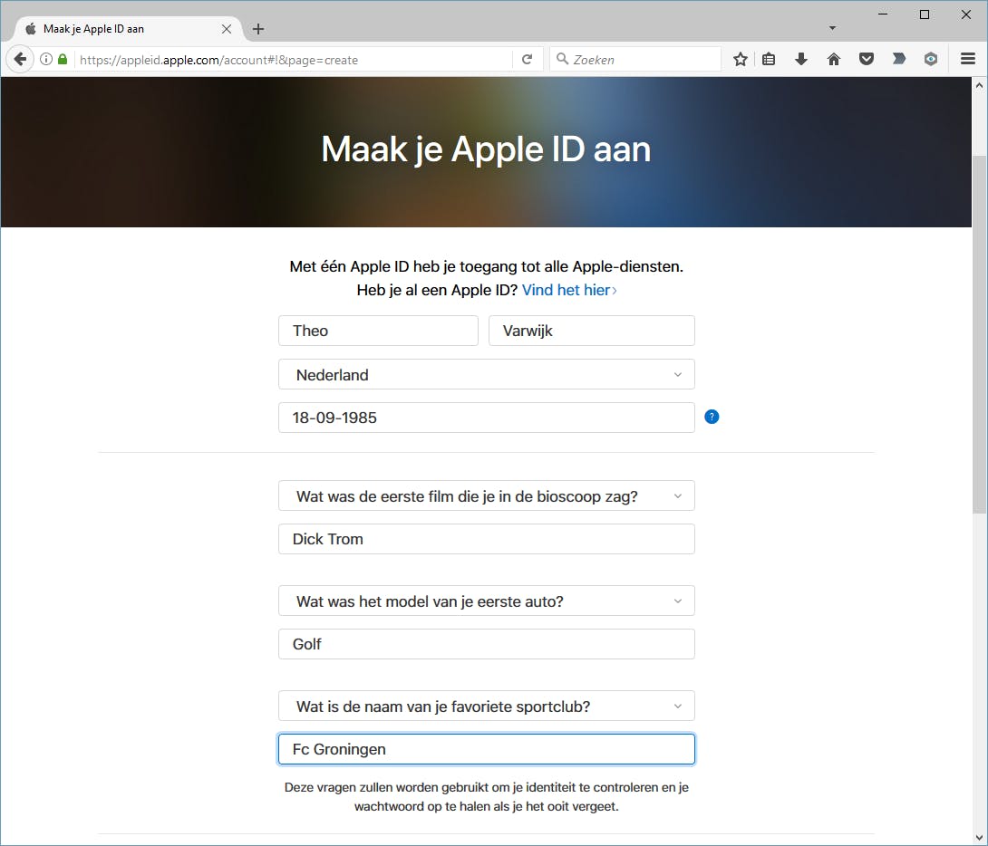Follow the 'Vind het hier' link
This screenshot has width=988, height=846.
pyautogui.click(x=569, y=290)
